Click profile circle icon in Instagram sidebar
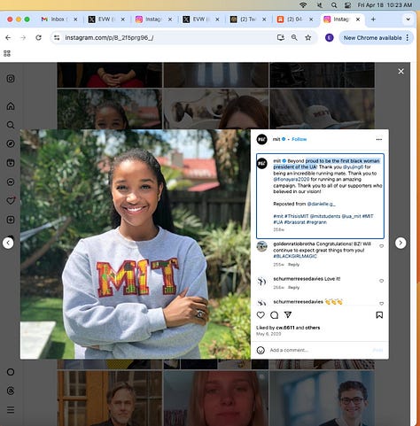This screenshot has width=420, height=426. coord(11,372)
